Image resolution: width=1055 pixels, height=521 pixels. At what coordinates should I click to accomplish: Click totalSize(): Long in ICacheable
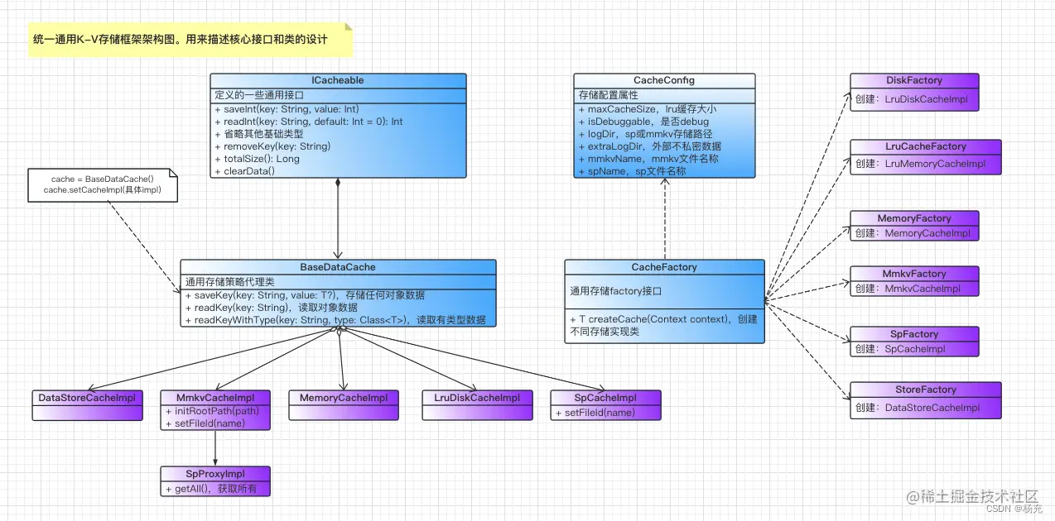pyautogui.click(x=258, y=159)
